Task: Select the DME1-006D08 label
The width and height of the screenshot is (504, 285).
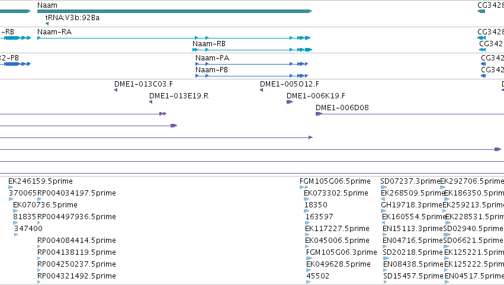Action: tap(342, 108)
